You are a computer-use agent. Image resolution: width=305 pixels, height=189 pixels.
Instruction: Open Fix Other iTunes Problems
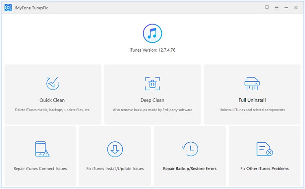point(265,156)
